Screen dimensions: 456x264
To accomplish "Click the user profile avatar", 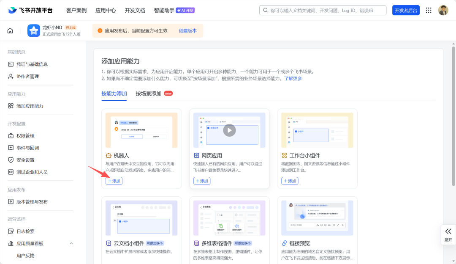I will (443, 10).
